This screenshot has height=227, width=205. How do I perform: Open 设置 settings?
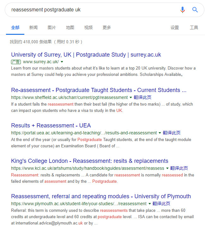[x=175, y=28]
